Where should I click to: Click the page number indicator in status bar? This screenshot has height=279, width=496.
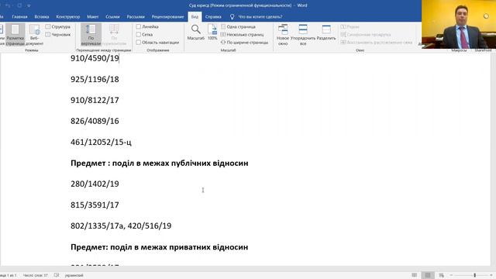click(8, 275)
